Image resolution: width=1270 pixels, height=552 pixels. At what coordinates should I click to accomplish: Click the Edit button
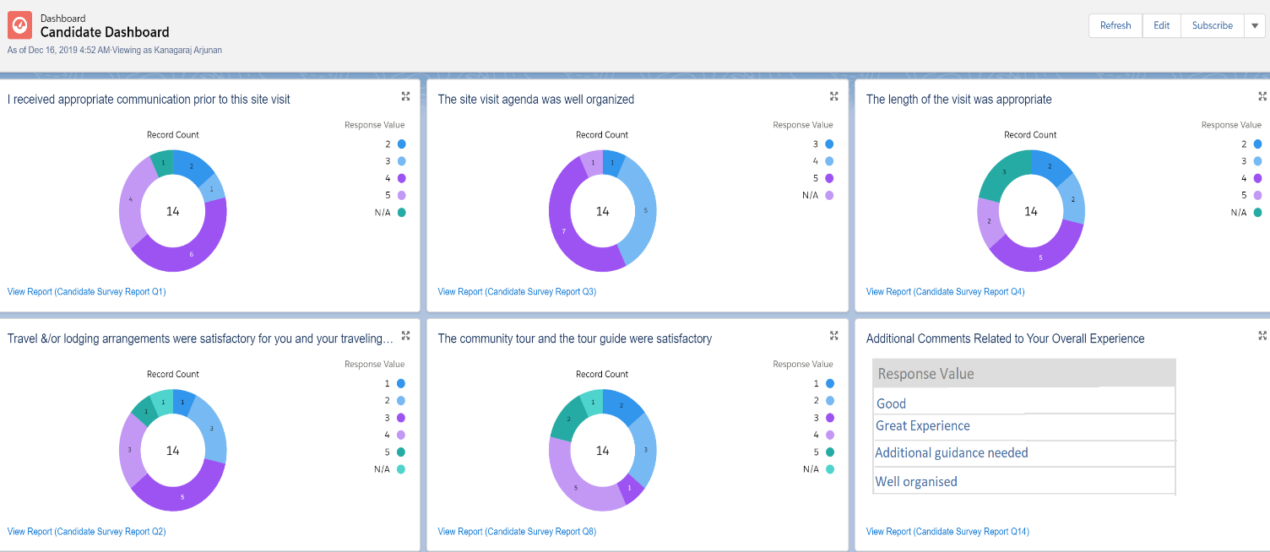[x=1161, y=25]
